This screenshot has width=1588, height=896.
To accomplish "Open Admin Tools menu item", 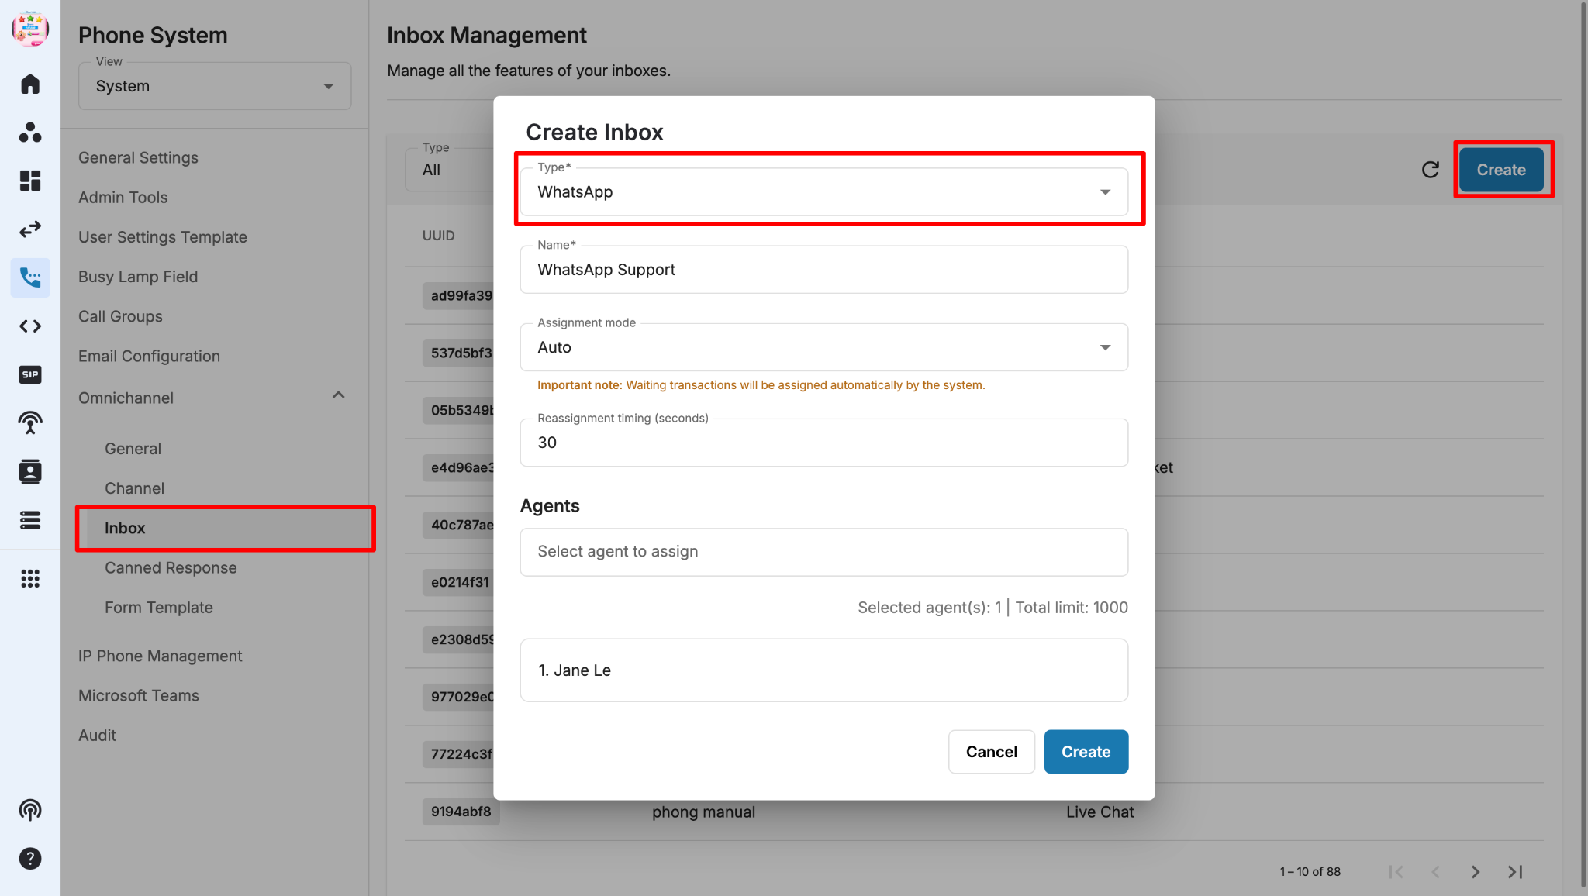I will (x=123, y=197).
